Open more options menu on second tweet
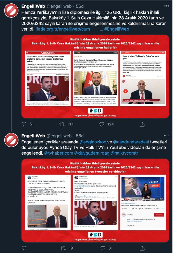 [x=167, y=135]
